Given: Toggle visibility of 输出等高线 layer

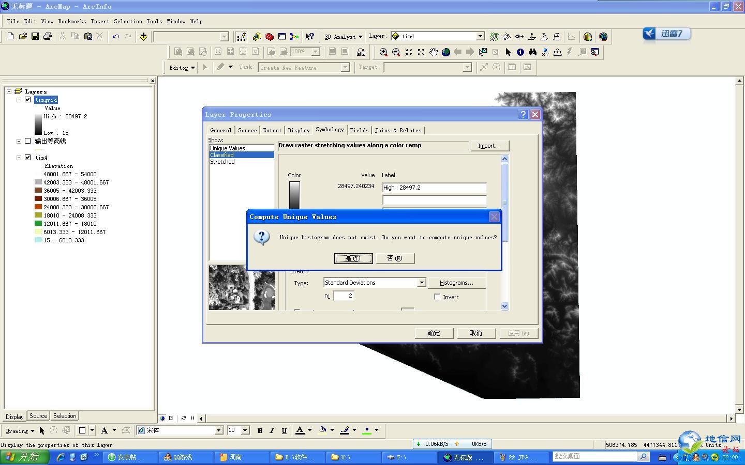Looking at the screenshot, I should [x=28, y=141].
